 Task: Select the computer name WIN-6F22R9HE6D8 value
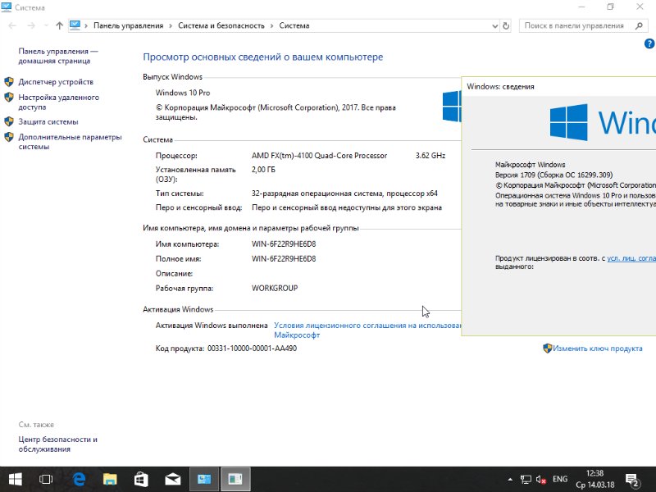pos(284,244)
